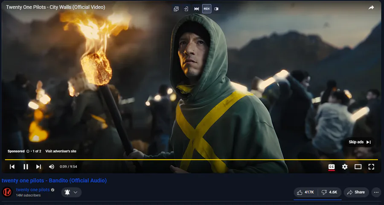
Task: Like the video (417K)
Action: click(x=305, y=192)
